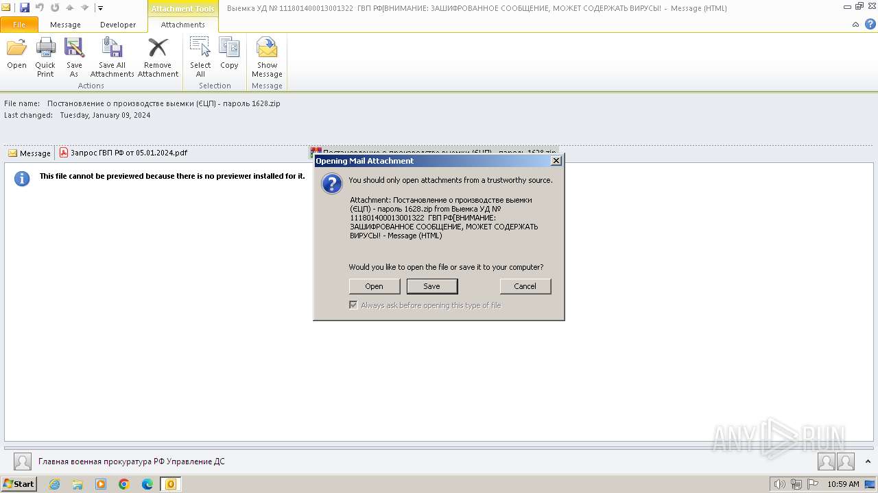Viewport: 878px width, 493px height.
Task: Expand the People Pane with chevron
Action: point(868,462)
